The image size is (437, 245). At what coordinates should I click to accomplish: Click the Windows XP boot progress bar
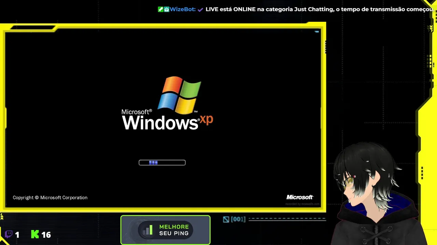[162, 163]
